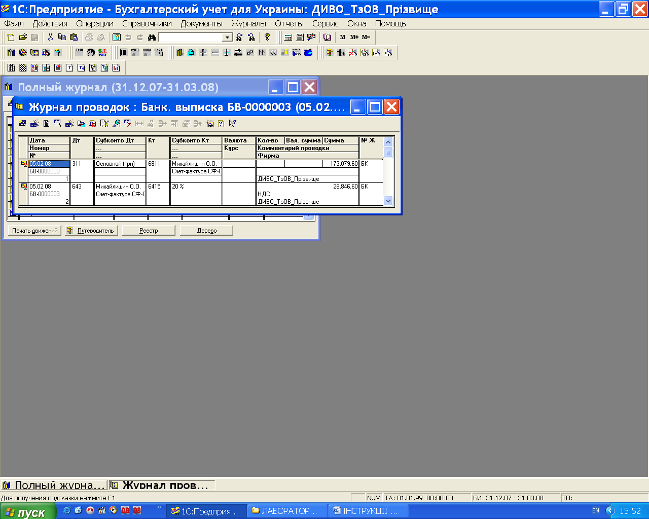Screen dimensions: 649x519
Task: Click the Windows пуск Start button
Action: (28, 511)
